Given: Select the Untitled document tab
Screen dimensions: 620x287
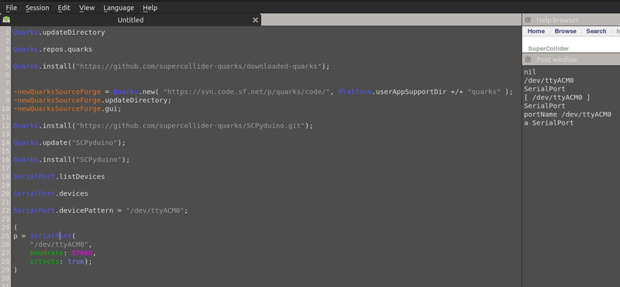Looking at the screenshot, I should click(130, 20).
